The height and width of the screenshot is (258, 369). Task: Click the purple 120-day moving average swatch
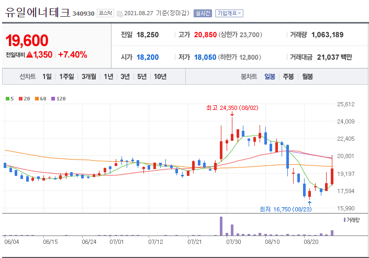53,98
